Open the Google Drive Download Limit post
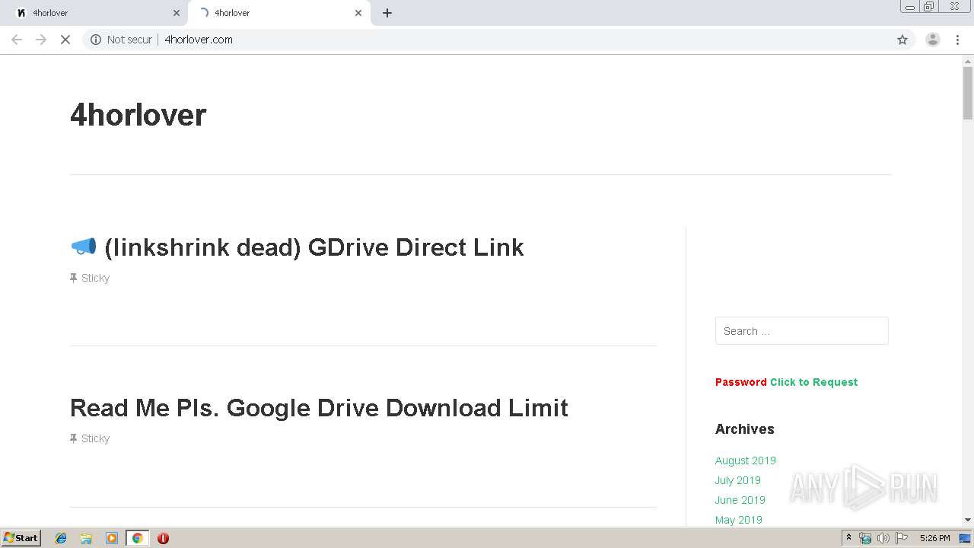The width and height of the screenshot is (974, 548). click(319, 408)
